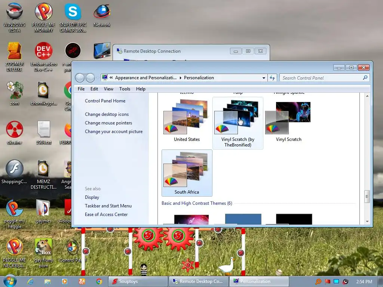This screenshot has width=383, height=287.
Task: Open the Network desktop icon
Action: click(102, 15)
